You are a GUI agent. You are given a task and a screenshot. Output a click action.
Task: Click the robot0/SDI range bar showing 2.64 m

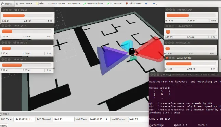coord(27,15)
